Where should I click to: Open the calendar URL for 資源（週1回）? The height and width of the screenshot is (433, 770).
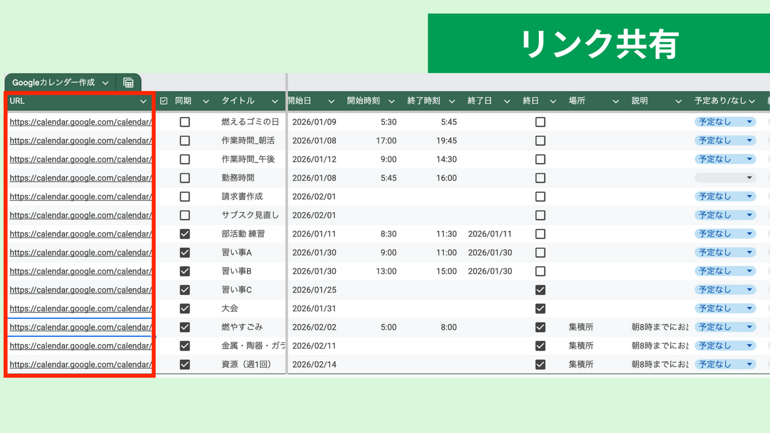pyautogui.click(x=80, y=364)
